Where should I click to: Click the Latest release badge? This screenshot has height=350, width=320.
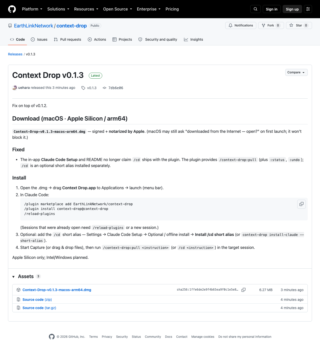[x=95, y=76]
